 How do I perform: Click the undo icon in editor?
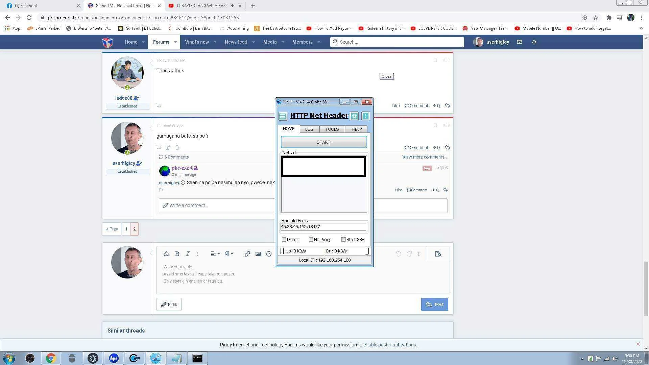point(399,254)
